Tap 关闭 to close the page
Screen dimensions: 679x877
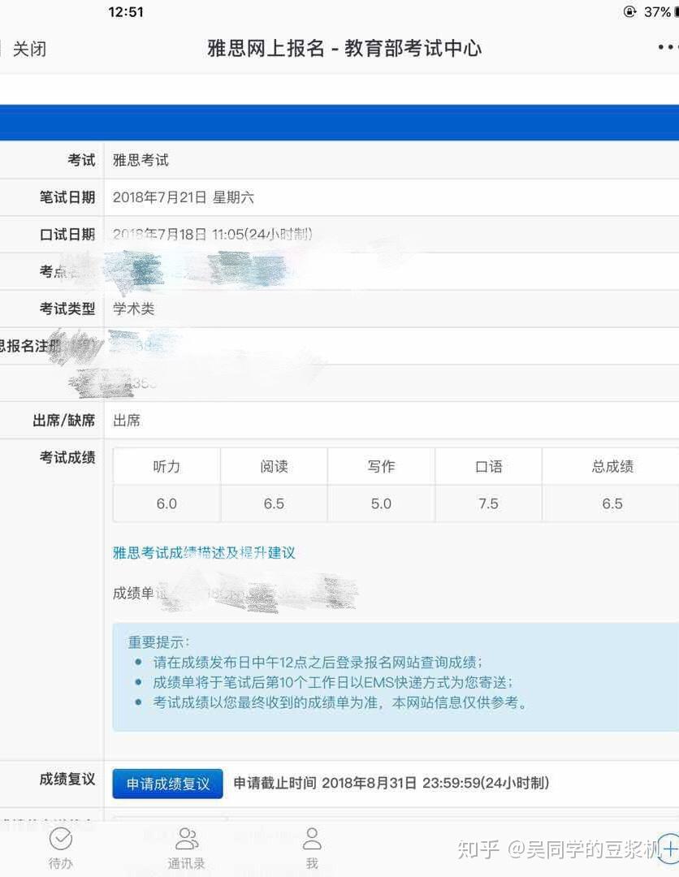29,49
